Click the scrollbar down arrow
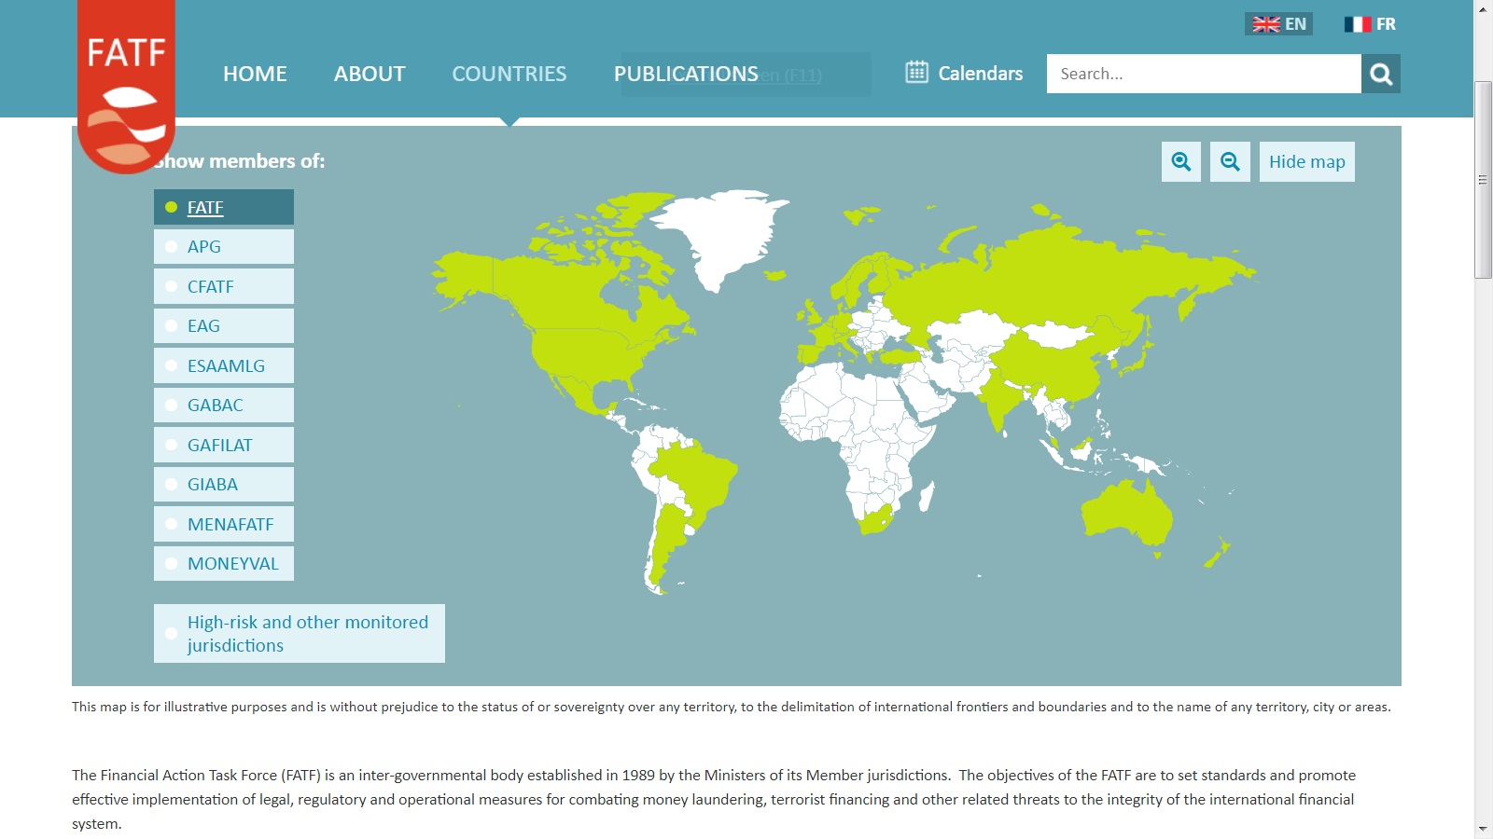The width and height of the screenshot is (1493, 839). (x=1483, y=829)
